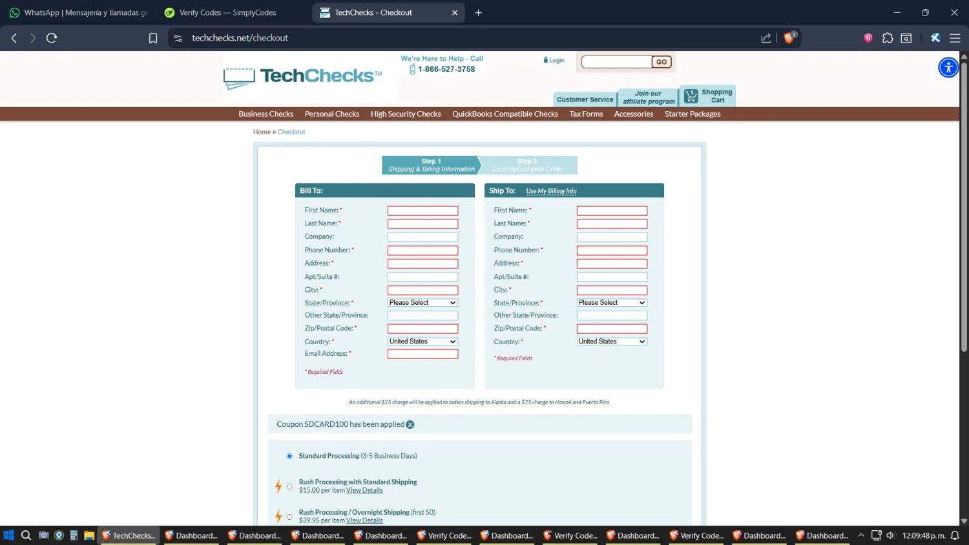Viewport: 969px width, 545px height.
Task: Select Standard Processing radio option
Action: coord(289,457)
